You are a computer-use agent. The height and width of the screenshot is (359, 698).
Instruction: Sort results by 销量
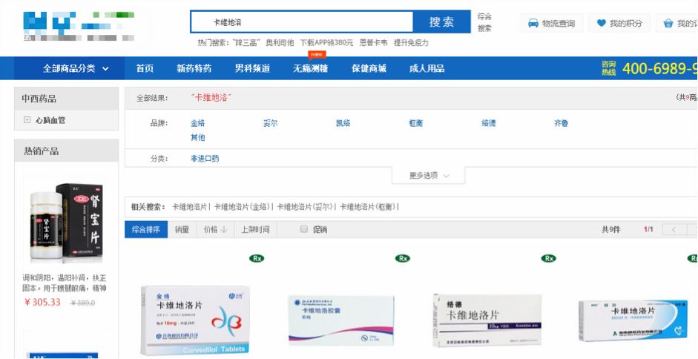[182, 229]
